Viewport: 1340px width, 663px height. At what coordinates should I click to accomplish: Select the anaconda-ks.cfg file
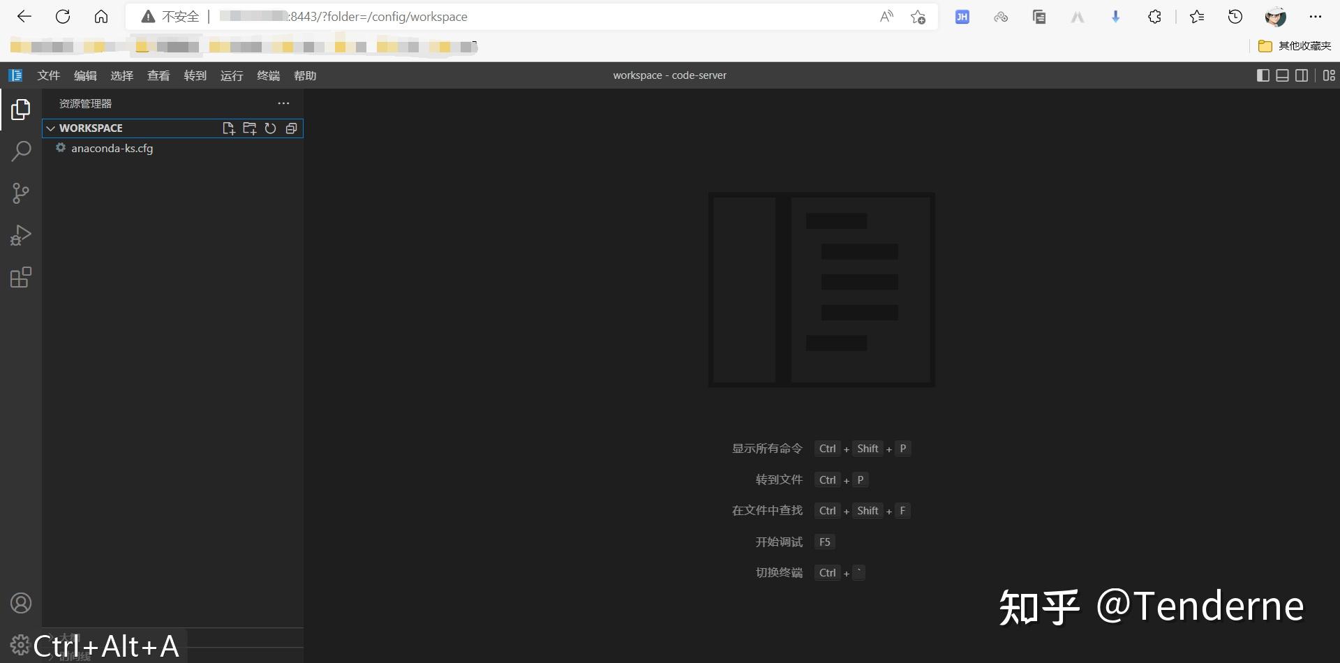pyautogui.click(x=113, y=148)
